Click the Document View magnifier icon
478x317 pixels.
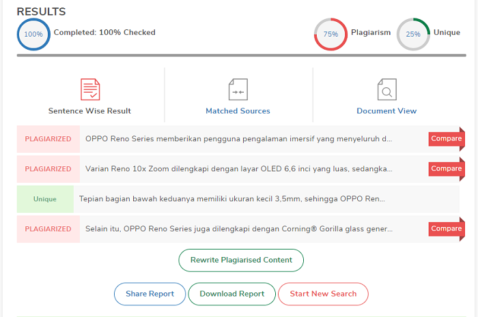click(x=387, y=89)
